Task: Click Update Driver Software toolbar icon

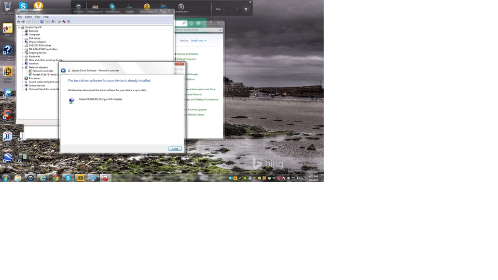Action: [59, 22]
